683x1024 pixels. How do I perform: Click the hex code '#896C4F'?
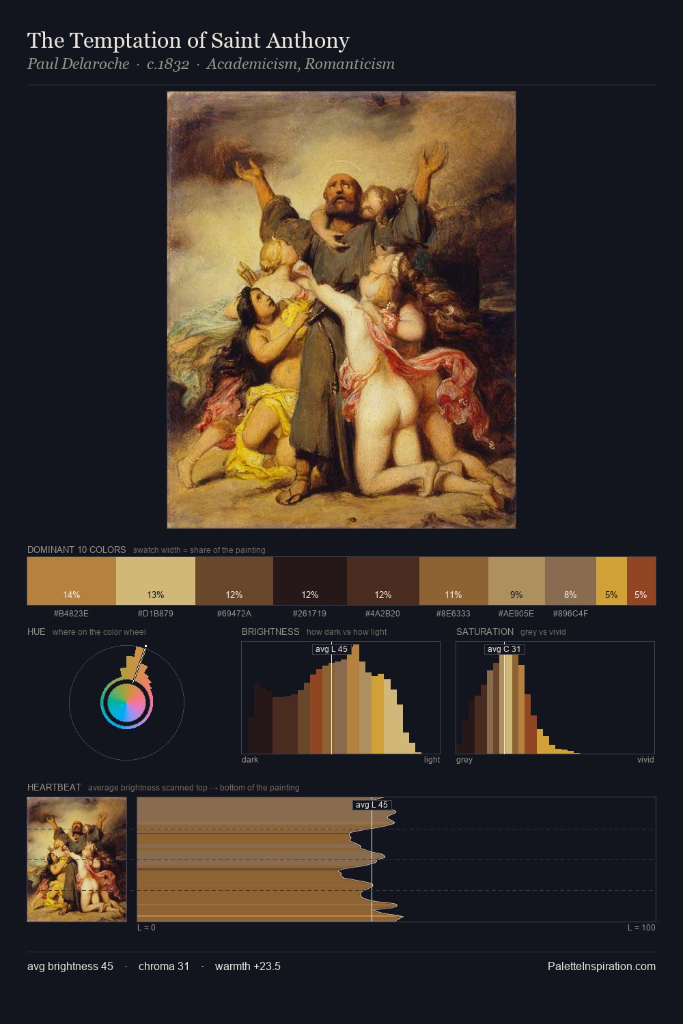click(x=570, y=613)
